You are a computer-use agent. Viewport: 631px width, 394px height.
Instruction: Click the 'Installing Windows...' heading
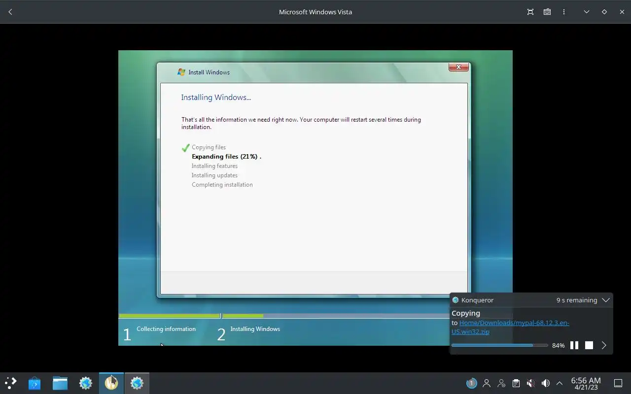[x=216, y=98]
